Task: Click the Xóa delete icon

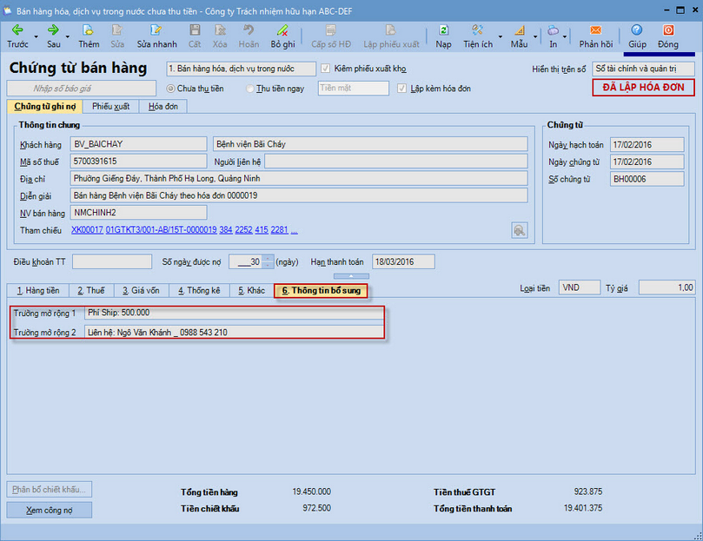Action: pos(220,30)
